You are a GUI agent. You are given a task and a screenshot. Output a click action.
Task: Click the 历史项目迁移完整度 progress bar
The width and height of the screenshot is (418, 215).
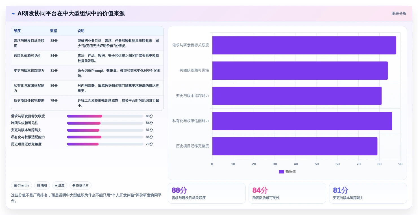point(105,144)
